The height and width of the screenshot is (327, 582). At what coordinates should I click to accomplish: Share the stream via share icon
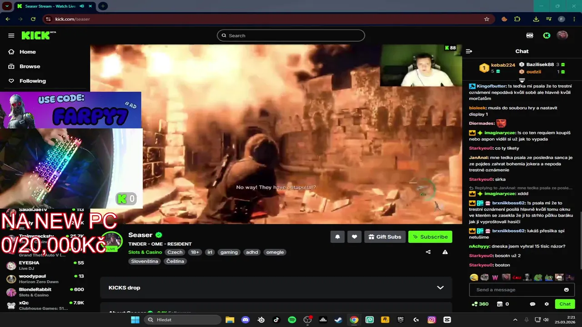click(x=428, y=252)
